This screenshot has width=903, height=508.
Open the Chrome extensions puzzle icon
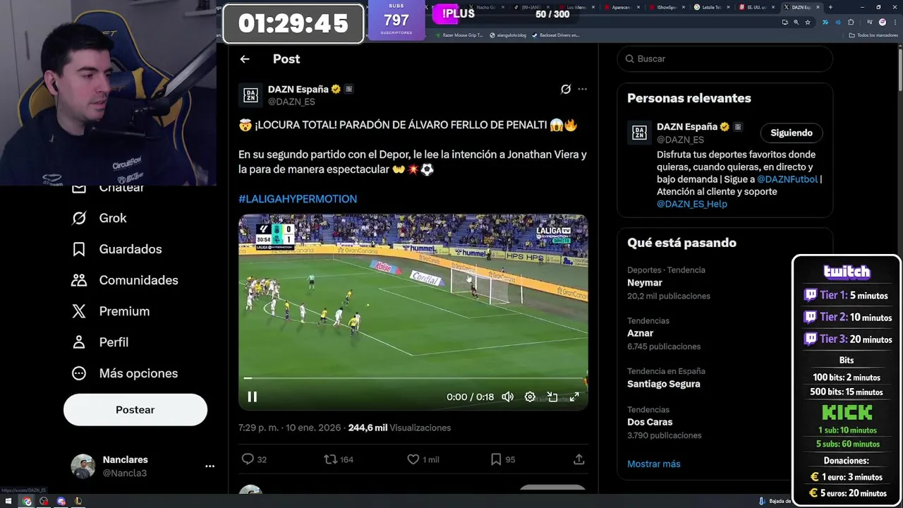pyautogui.click(x=851, y=22)
